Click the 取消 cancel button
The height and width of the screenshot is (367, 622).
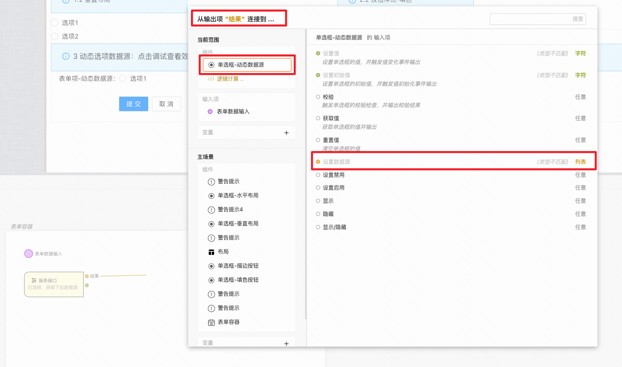pyautogui.click(x=166, y=104)
